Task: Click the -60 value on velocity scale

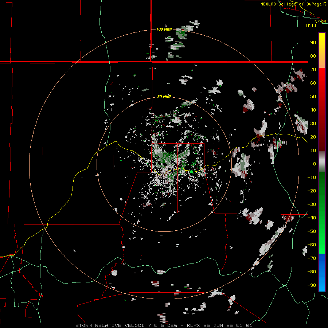Action: (x=312, y=245)
